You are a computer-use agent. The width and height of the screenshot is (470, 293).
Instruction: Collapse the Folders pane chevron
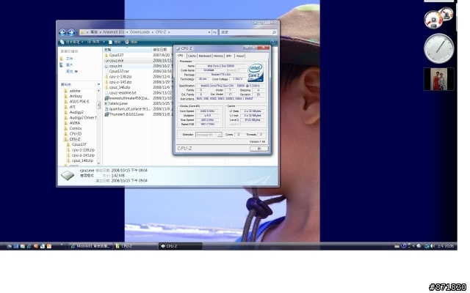click(x=98, y=85)
